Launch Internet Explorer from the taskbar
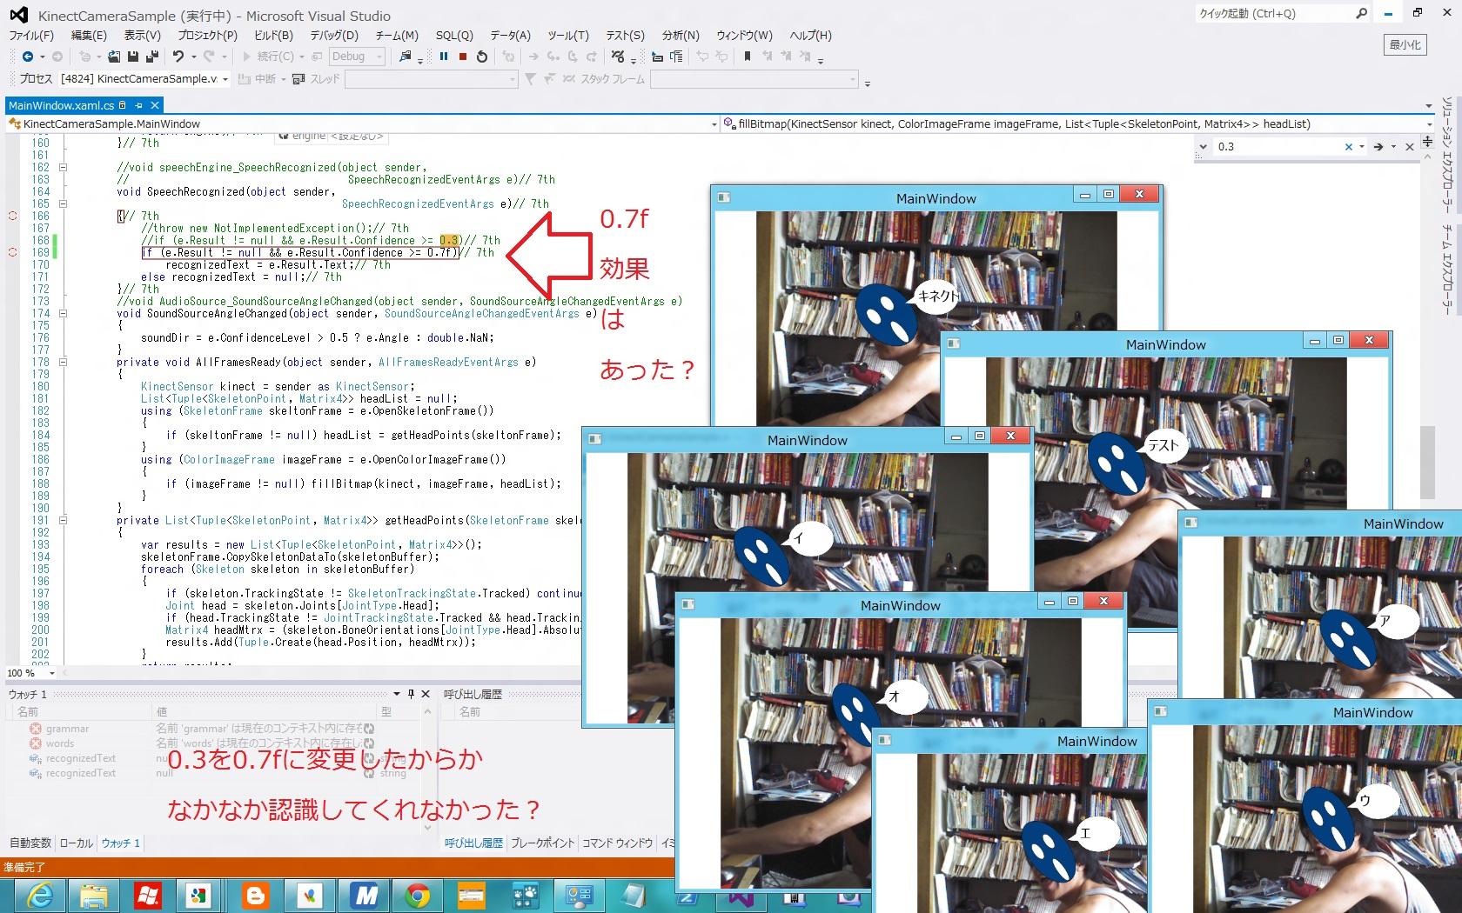Screen dimensions: 1462x913 (40, 895)
